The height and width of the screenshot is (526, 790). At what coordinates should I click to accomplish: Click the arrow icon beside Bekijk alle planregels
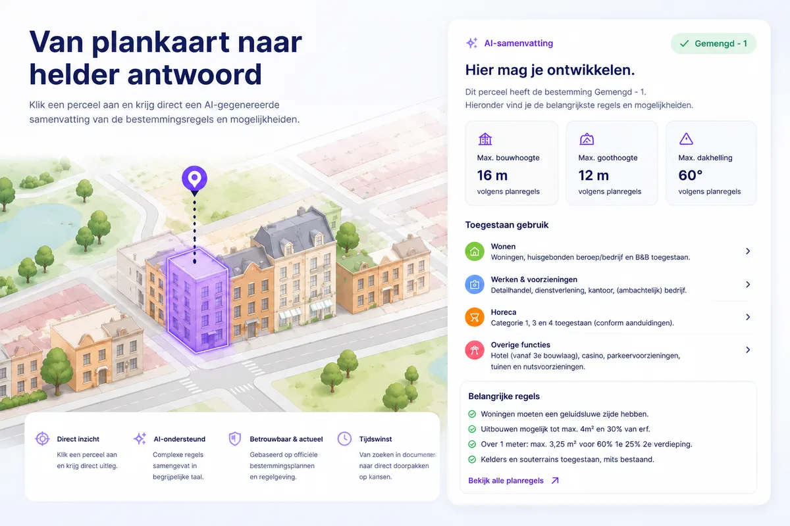555,481
